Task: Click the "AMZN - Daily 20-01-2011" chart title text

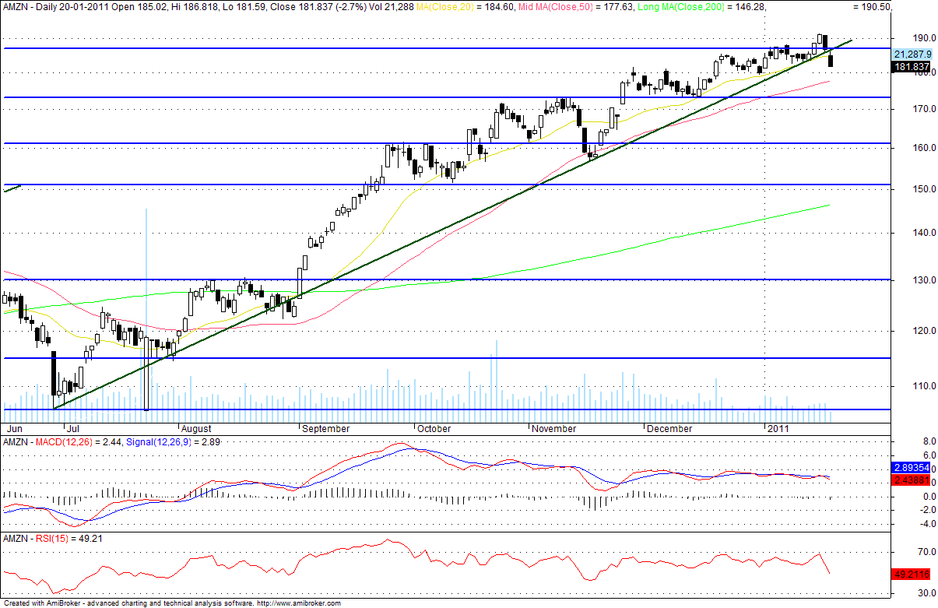Action: pos(57,6)
